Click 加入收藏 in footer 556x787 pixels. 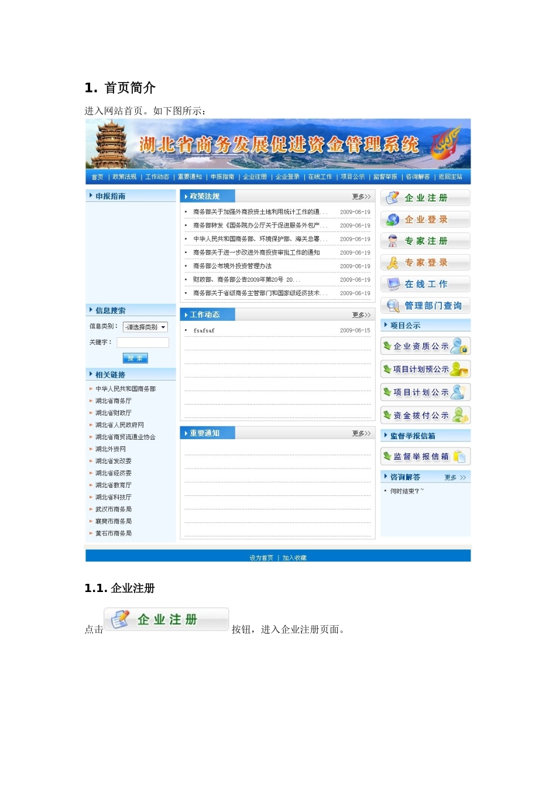pyautogui.click(x=294, y=558)
